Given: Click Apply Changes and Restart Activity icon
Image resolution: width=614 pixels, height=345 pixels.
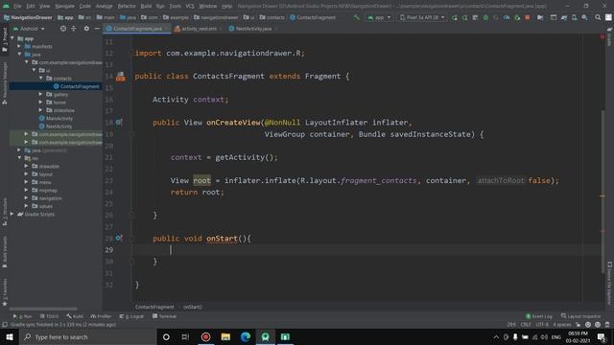Looking at the screenshot, I should [x=464, y=17].
